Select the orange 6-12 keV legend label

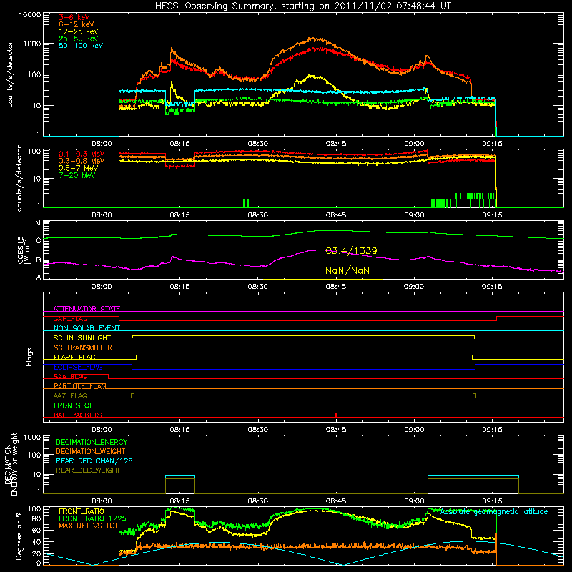click(x=77, y=24)
